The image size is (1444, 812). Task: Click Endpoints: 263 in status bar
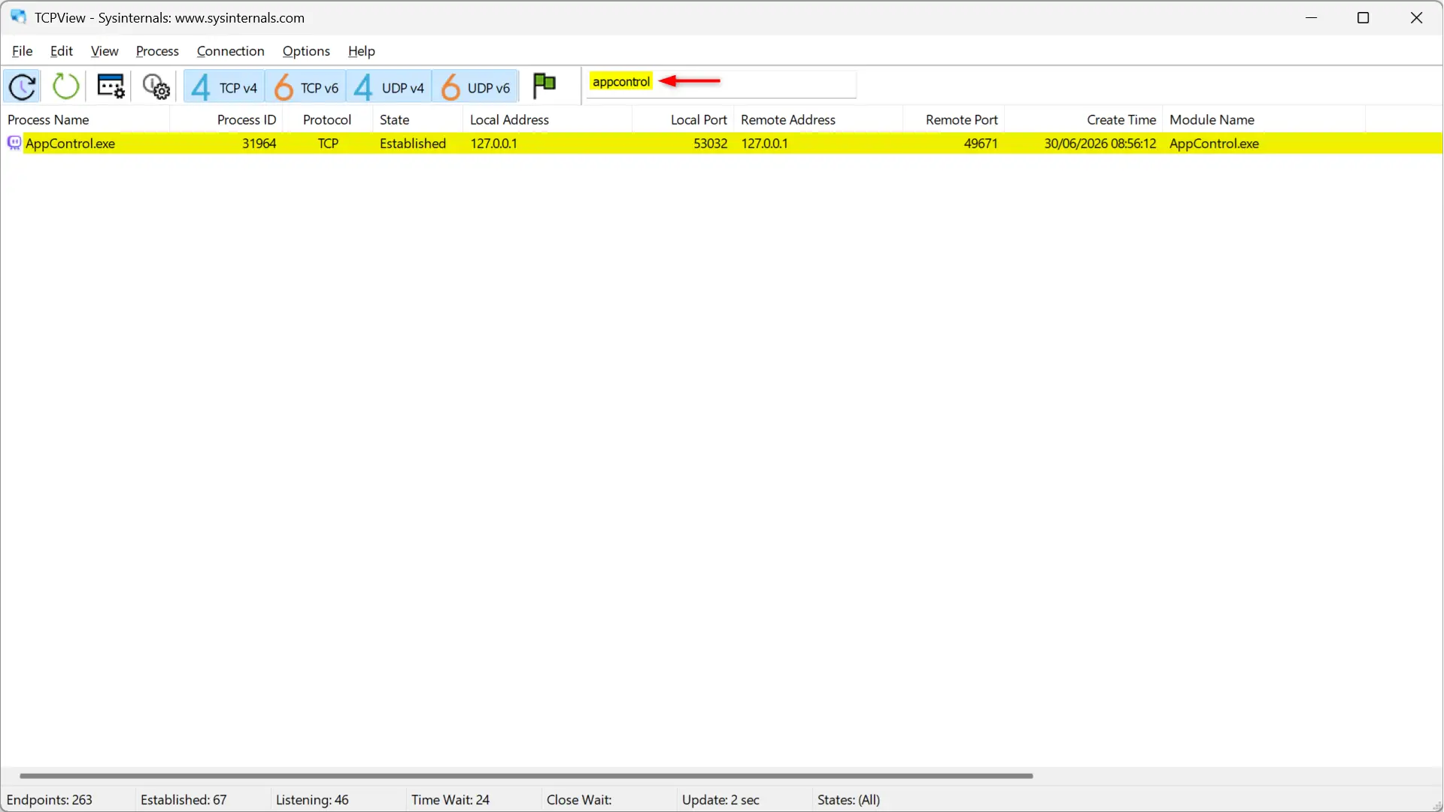click(x=50, y=800)
